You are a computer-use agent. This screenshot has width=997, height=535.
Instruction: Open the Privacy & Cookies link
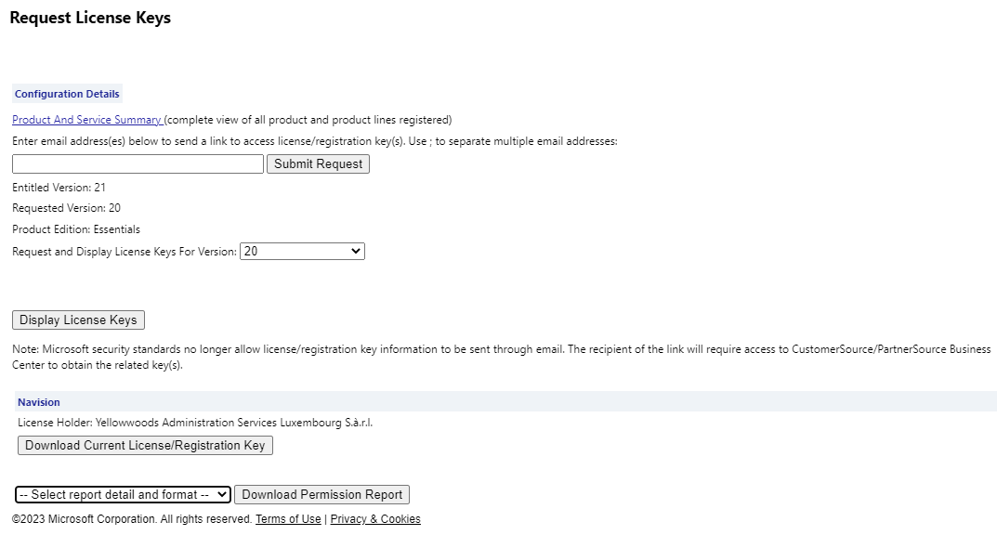(375, 519)
